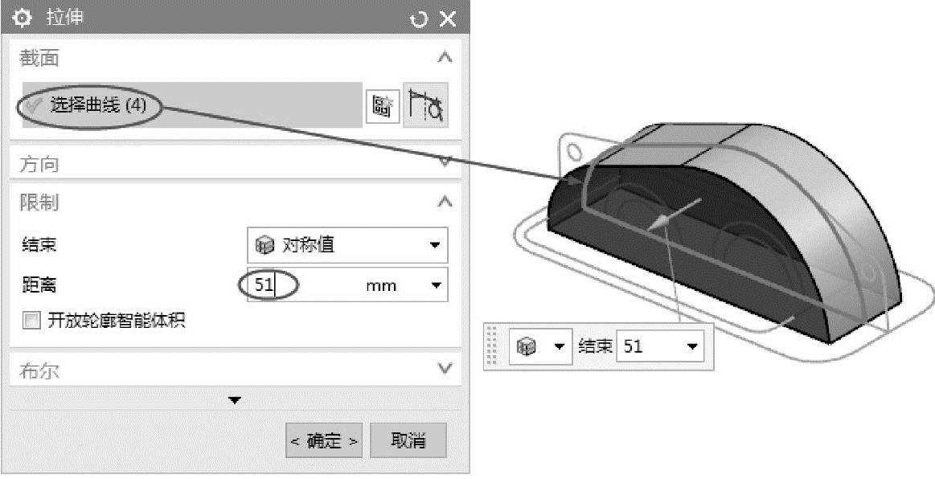Screen dimensions: 935x479
Task: Click the 取消 button
Action: (408, 440)
